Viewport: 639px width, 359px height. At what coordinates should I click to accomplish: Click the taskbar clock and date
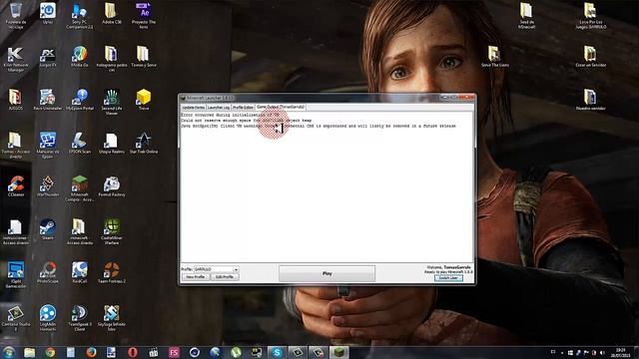pos(621,352)
